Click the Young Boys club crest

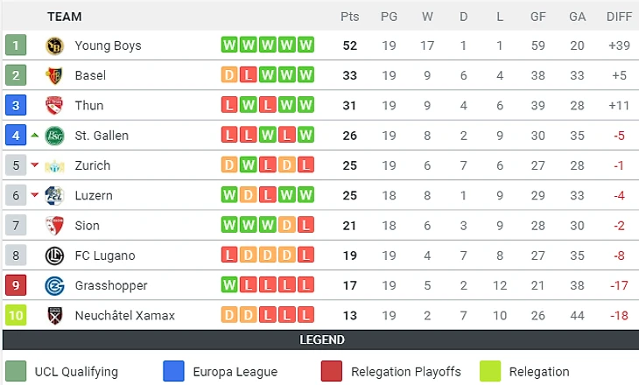click(55, 45)
